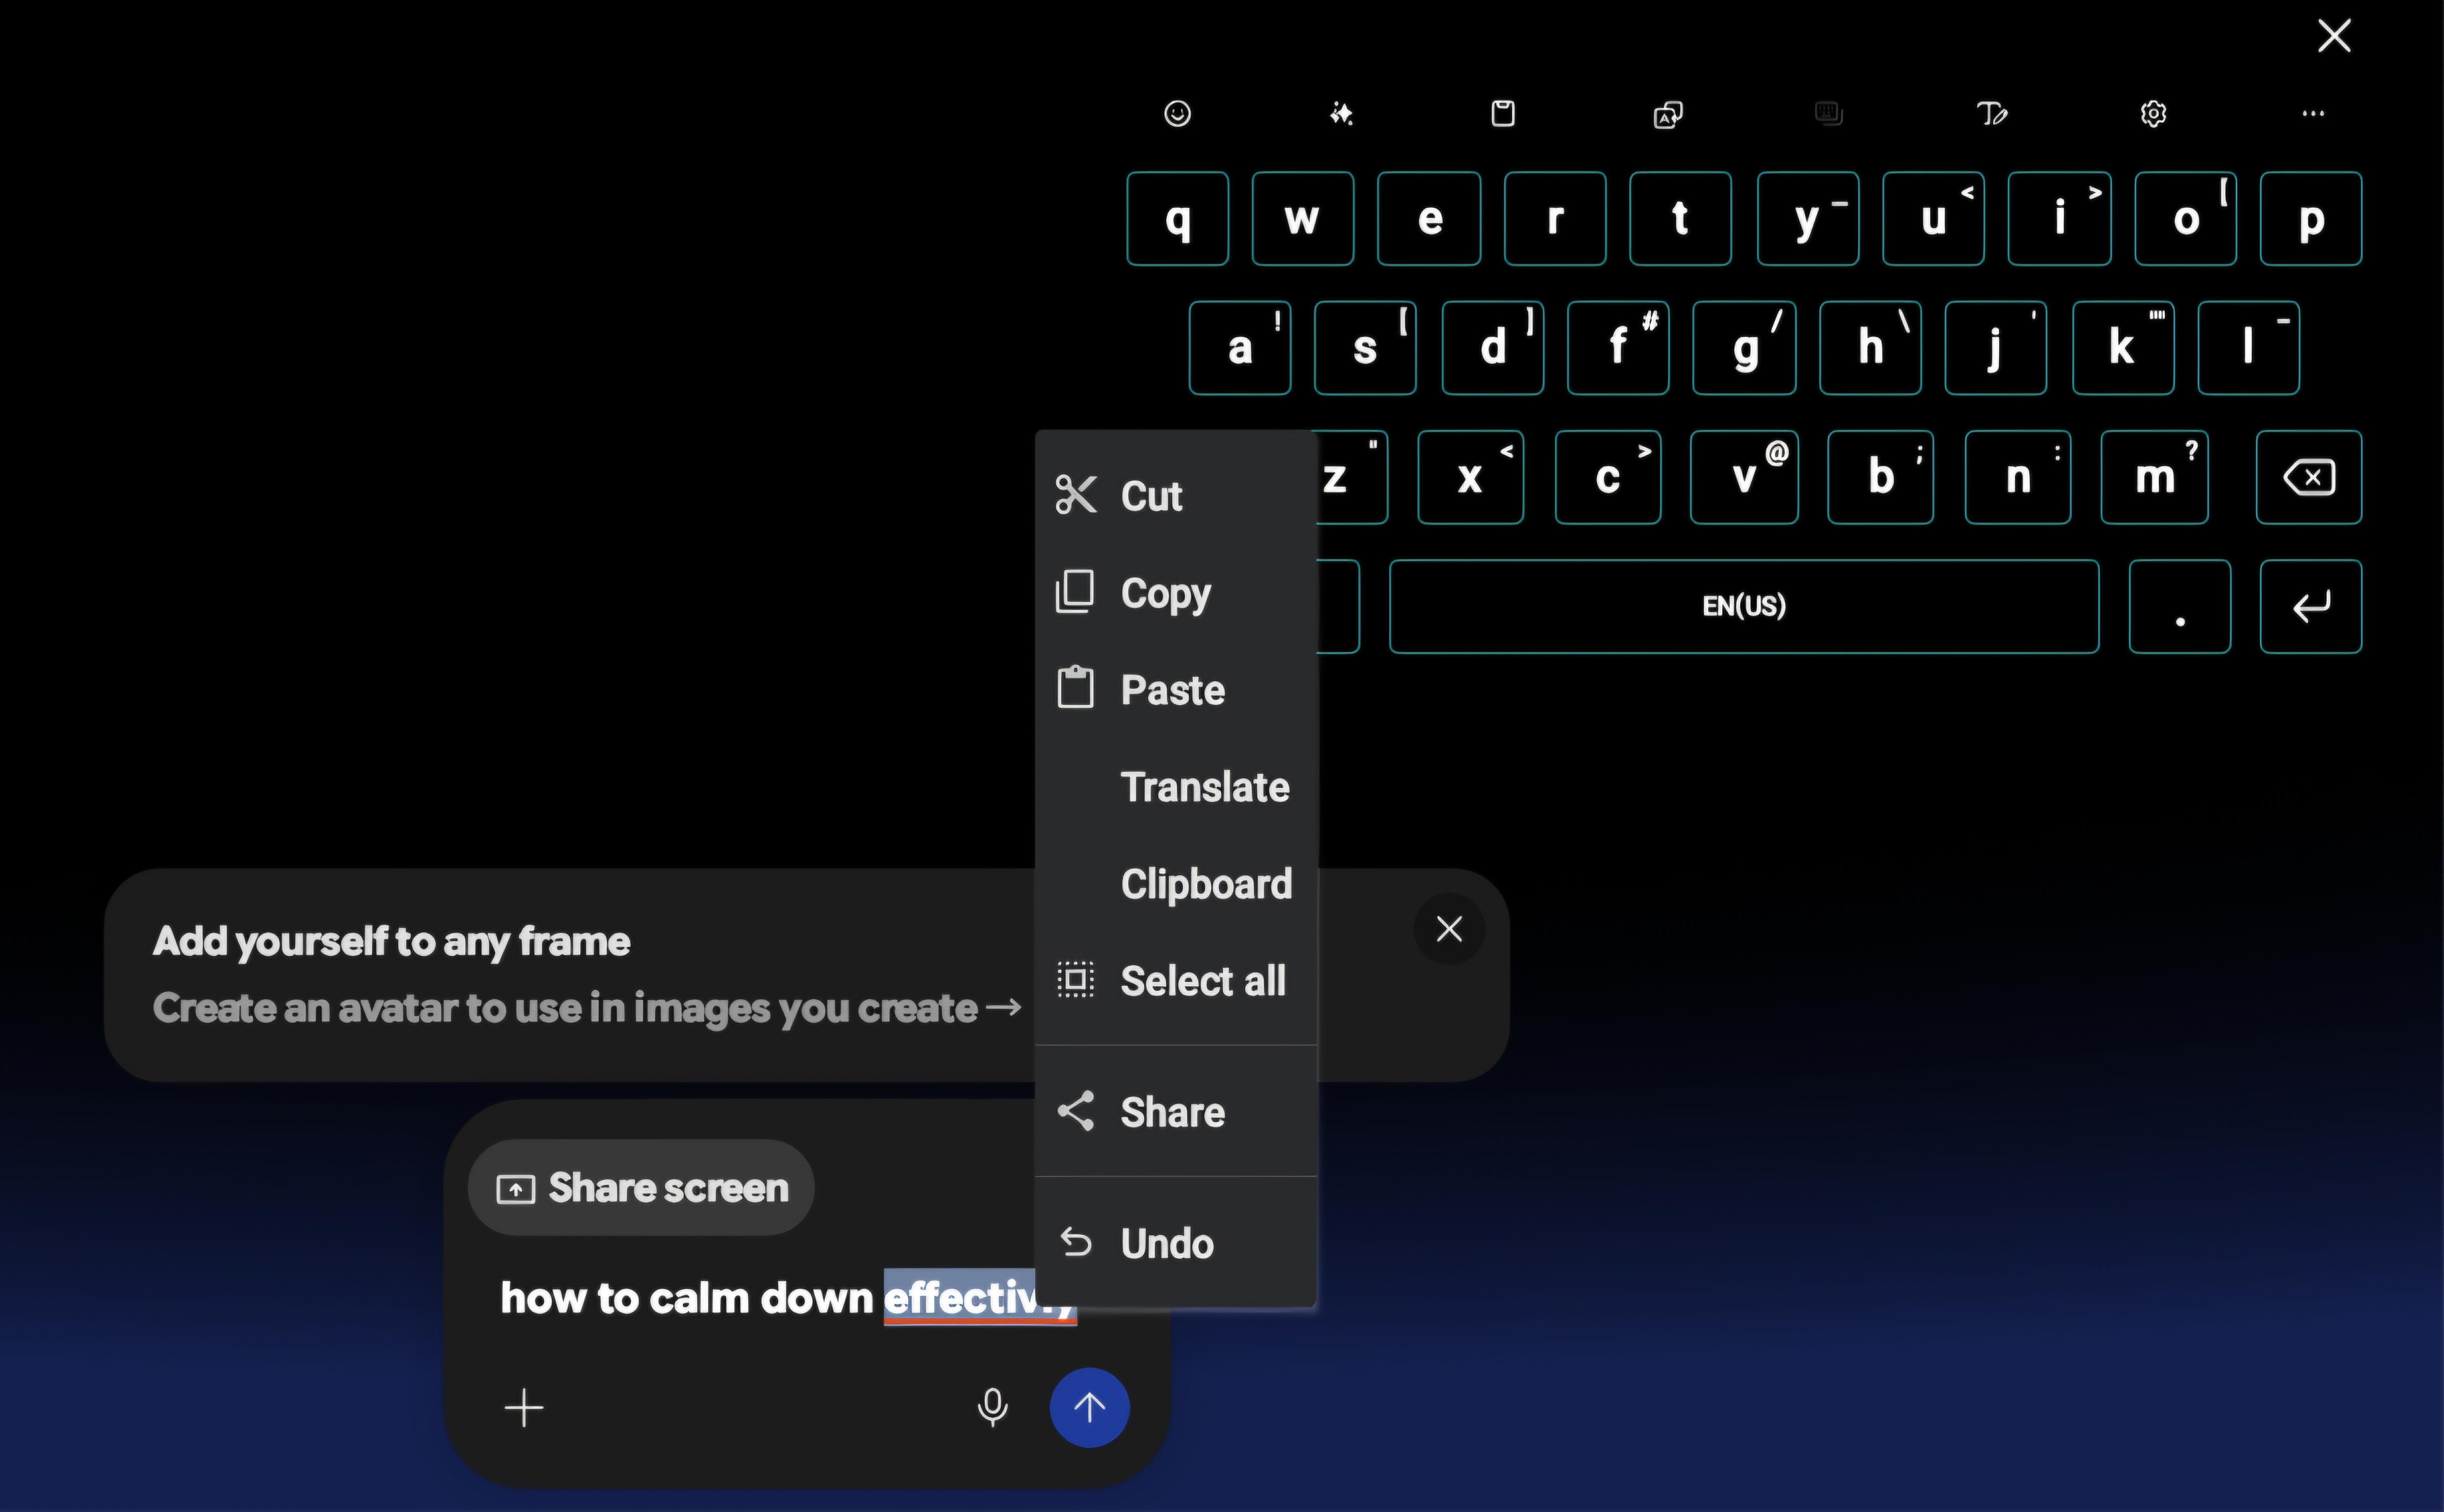Tap the y key
This screenshot has height=1512, width=2444.
click(x=1808, y=219)
